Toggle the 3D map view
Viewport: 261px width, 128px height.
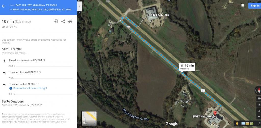pos(259,98)
